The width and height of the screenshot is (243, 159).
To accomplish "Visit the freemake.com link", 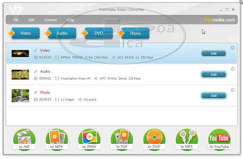I will (x=219, y=20).
